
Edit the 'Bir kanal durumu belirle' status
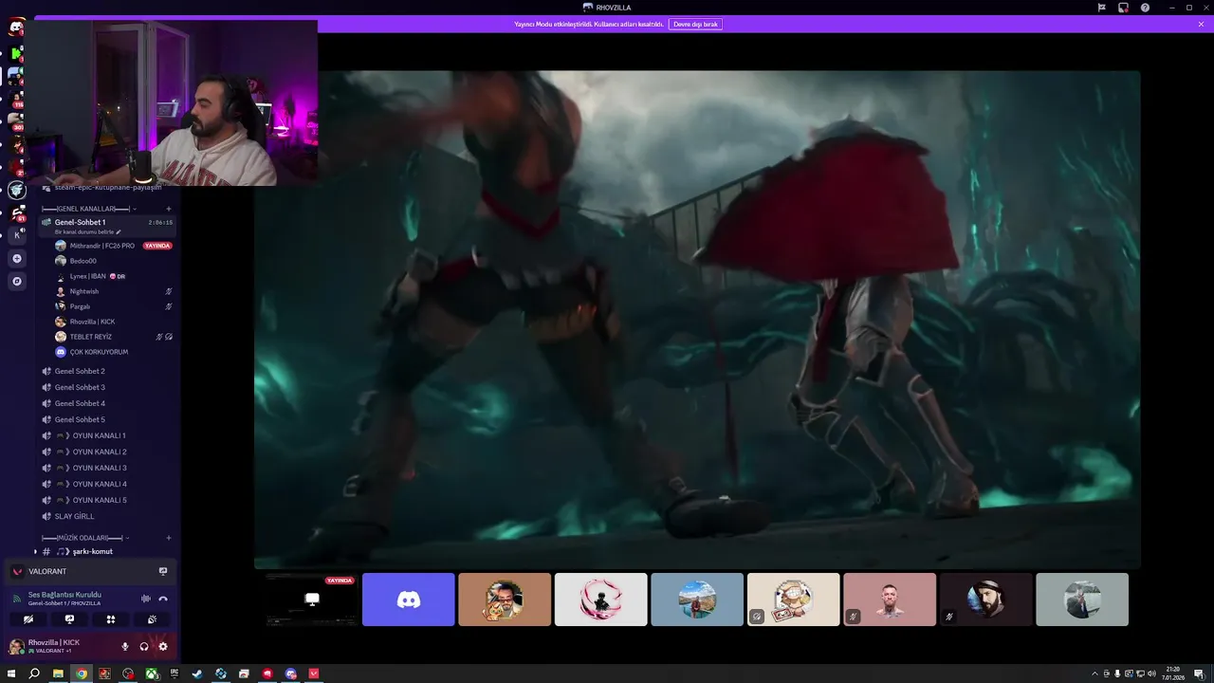(88, 231)
